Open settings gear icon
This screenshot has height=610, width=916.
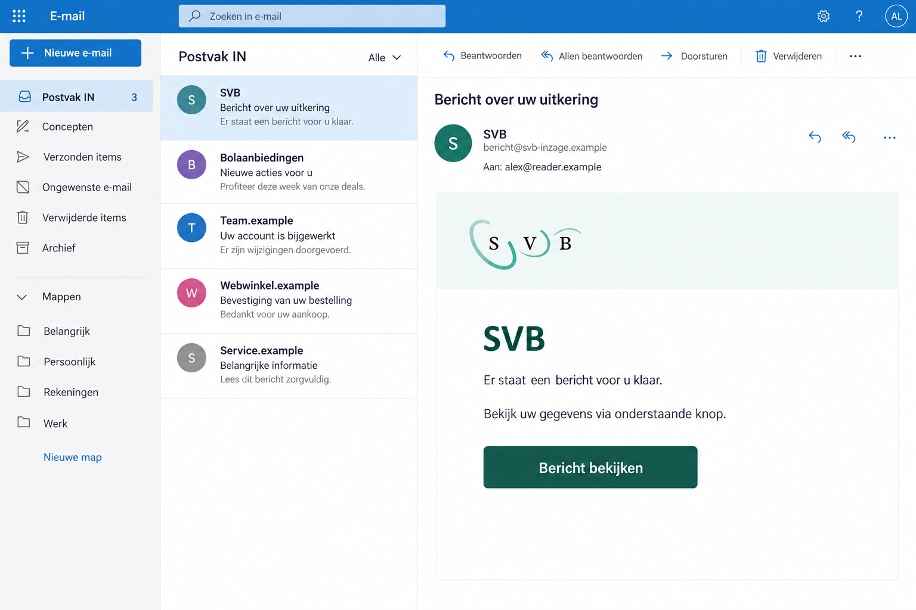pyautogui.click(x=824, y=16)
